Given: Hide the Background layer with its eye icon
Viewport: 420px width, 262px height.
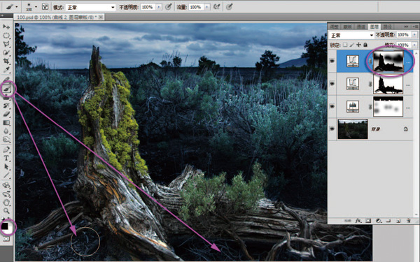Looking at the screenshot, I should [332, 129].
